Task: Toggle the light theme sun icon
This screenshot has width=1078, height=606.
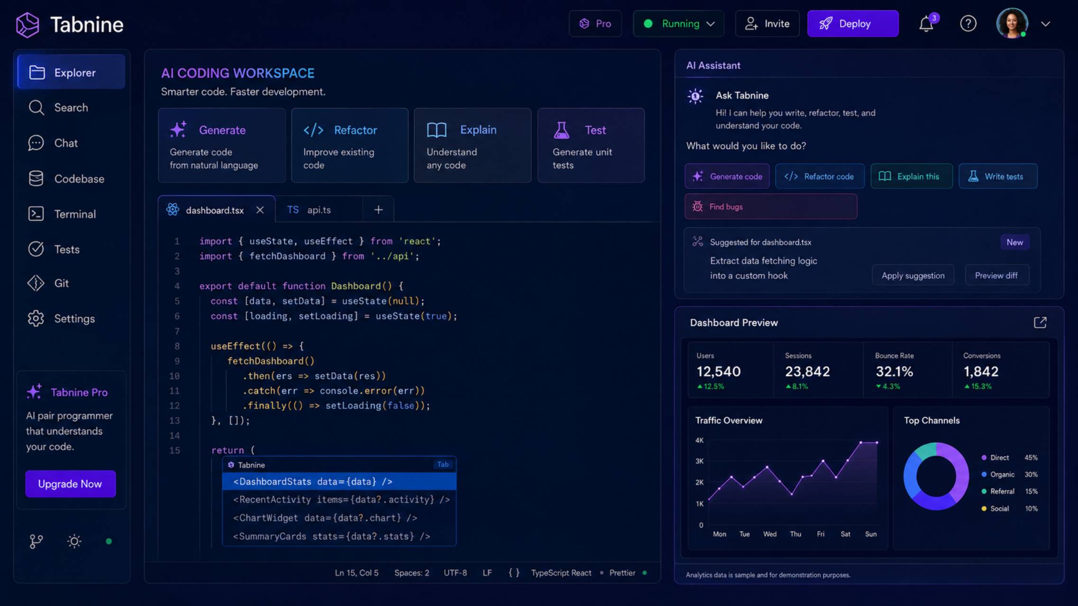Action: click(74, 541)
